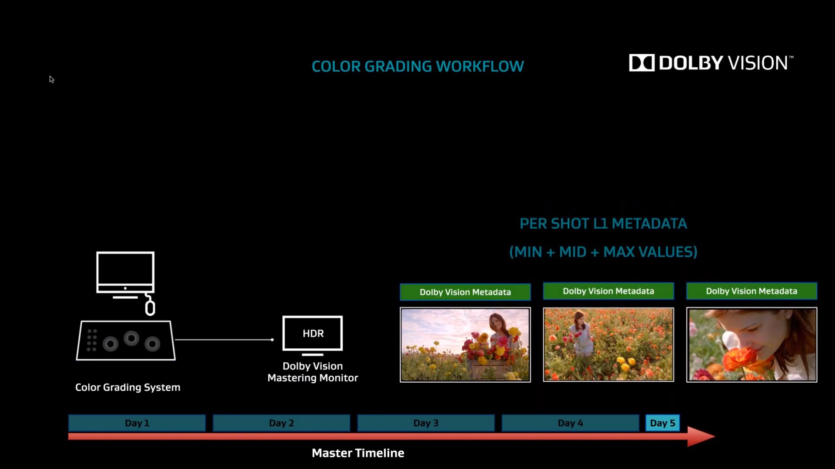This screenshot has width=835, height=469.
Task: Click the computer monitor icon
Action: (x=125, y=275)
